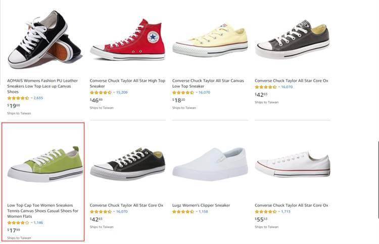The height and width of the screenshot is (244, 379).
Task: Expand rating dropdown arrow beside 15,209 reviews
Action: click(114, 93)
